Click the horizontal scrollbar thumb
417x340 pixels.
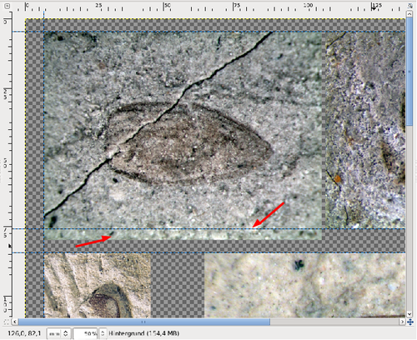click(144, 322)
